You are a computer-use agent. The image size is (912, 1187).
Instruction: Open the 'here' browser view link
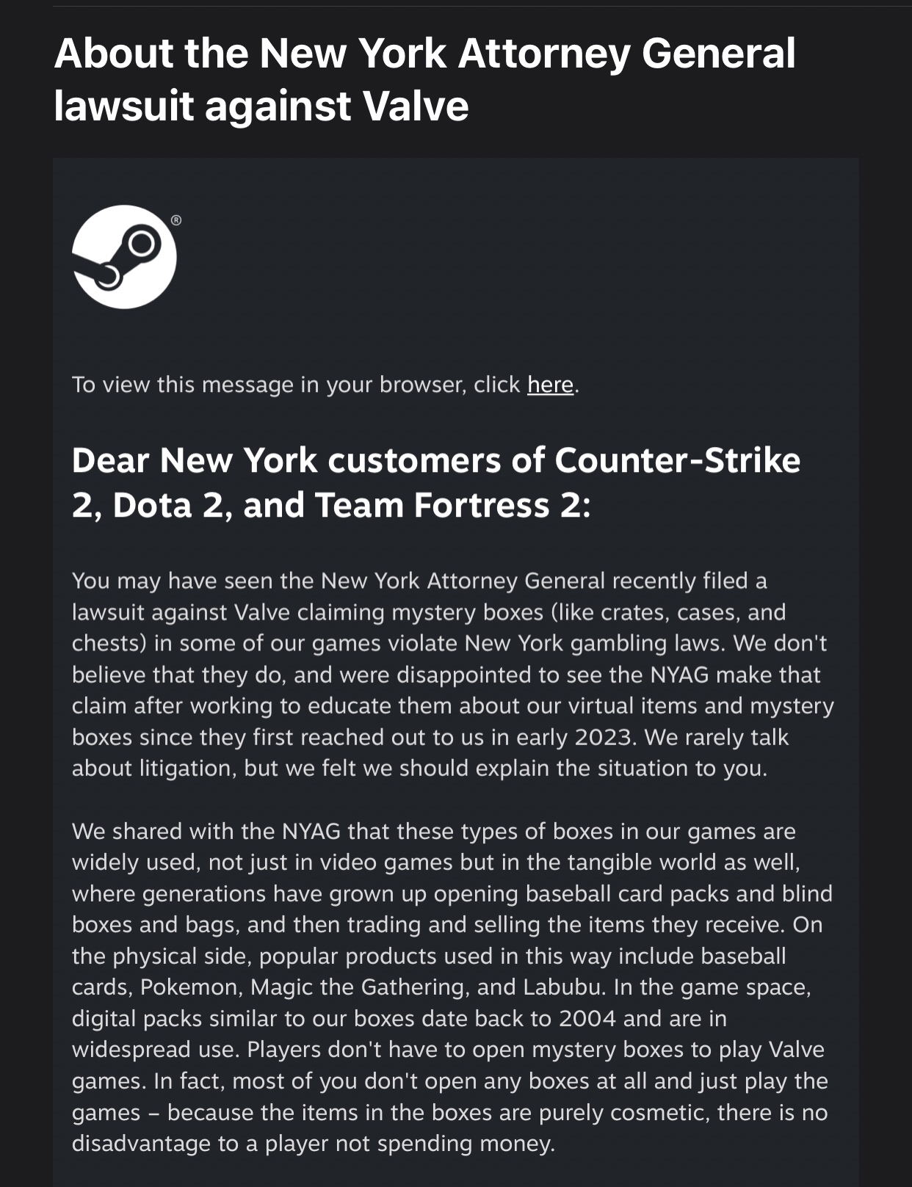tap(550, 385)
